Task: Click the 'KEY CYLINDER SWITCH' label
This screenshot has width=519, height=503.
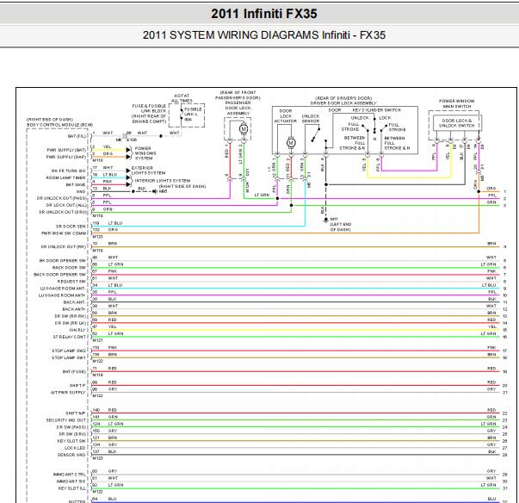Action: (376, 110)
